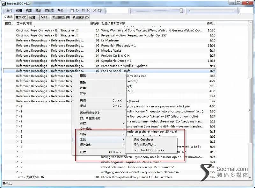Switch to the 民谣 playlist tab
This screenshot has width=255, height=188.
point(33,17)
